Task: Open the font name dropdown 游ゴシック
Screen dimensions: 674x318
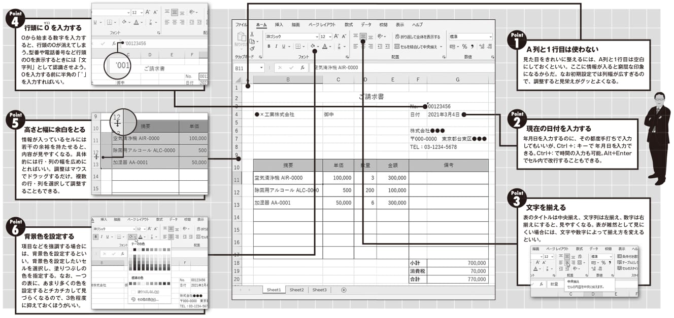Action: (317, 37)
